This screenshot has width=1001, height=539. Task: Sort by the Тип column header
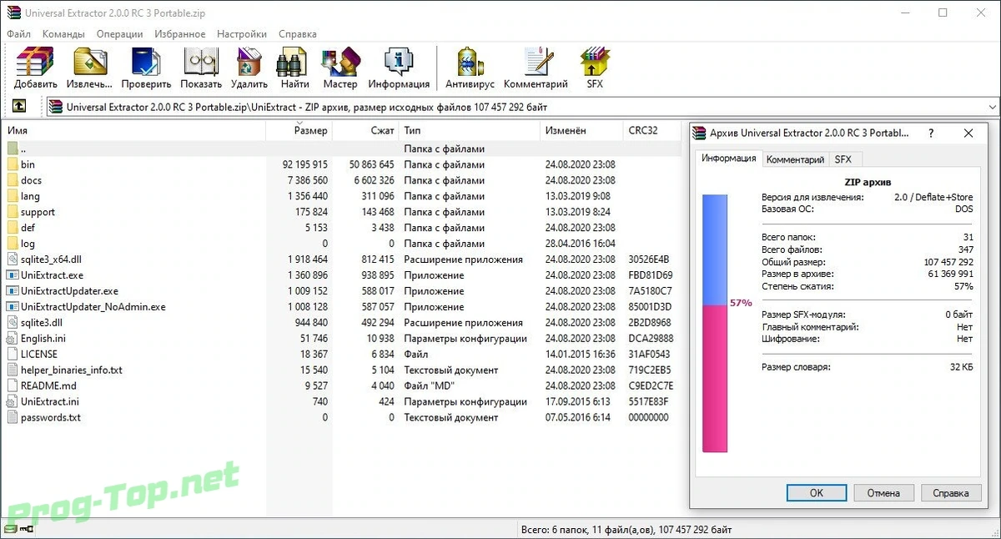tap(470, 131)
